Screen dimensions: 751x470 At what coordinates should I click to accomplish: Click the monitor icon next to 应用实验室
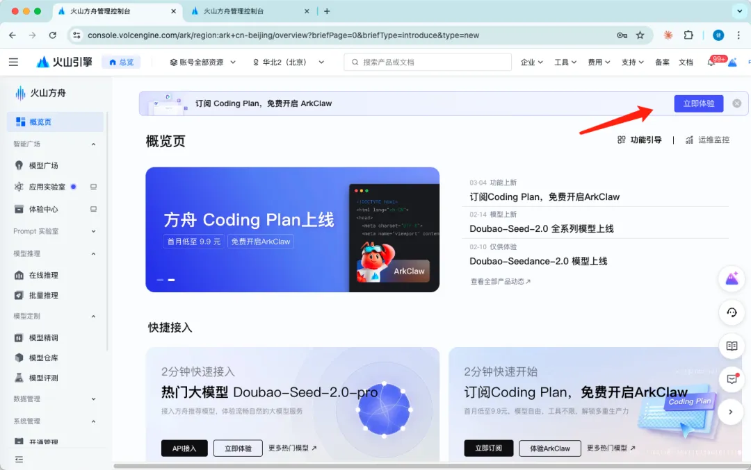[93, 187]
